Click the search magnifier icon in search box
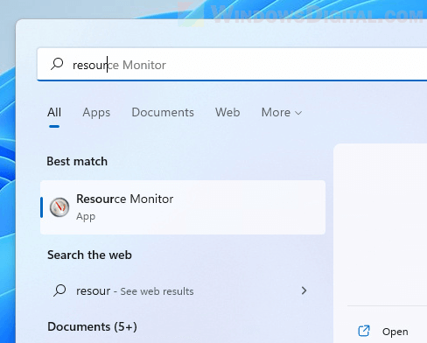This screenshot has width=427, height=343. click(57, 64)
